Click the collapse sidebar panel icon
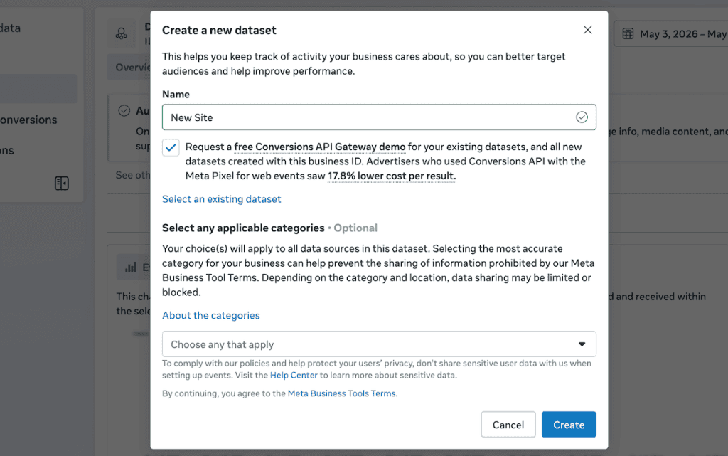728x456 pixels. (62, 184)
